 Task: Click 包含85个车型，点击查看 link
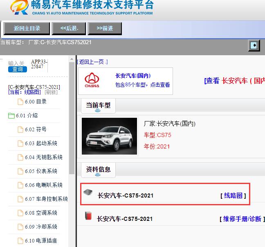(142, 85)
